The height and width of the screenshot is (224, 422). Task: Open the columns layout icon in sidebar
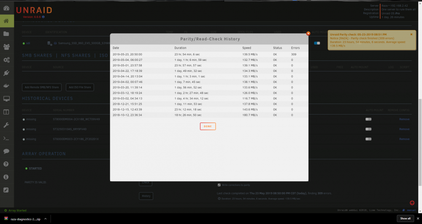[6, 112]
